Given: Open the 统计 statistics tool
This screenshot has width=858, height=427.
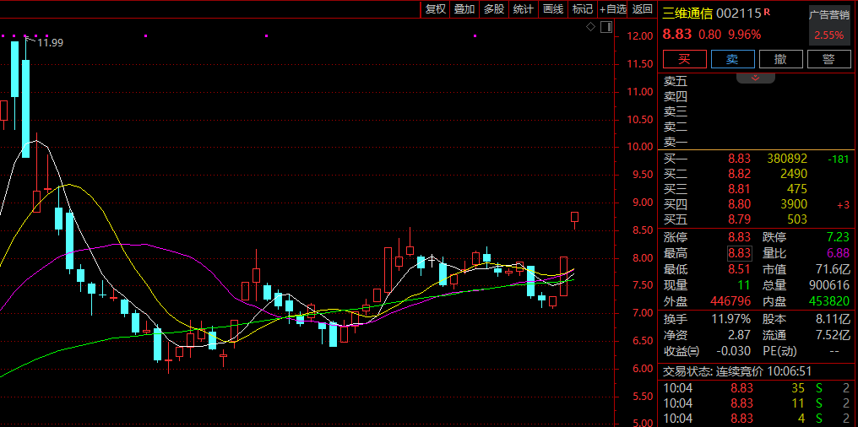Looking at the screenshot, I should 523,8.
